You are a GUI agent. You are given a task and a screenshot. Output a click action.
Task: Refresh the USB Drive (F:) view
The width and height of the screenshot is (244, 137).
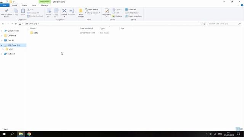click(204, 24)
